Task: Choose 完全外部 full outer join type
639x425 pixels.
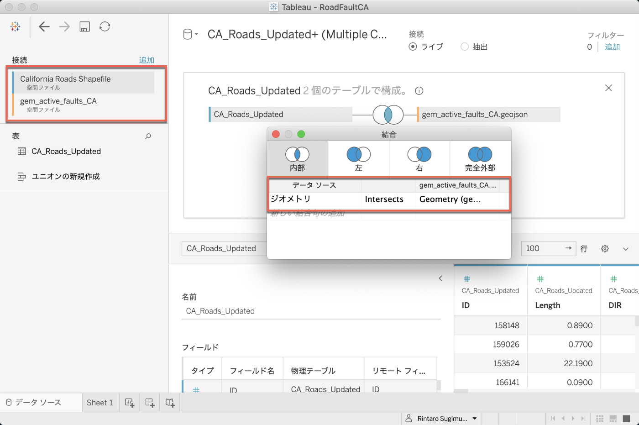Action: click(480, 158)
